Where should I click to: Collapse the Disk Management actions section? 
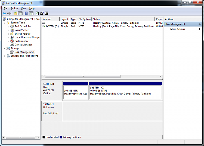coord(199,24)
